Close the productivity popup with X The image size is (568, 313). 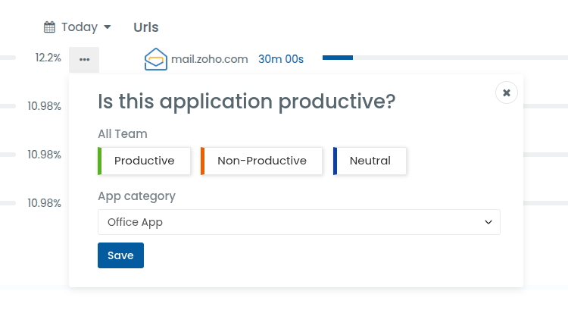click(507, 92)
